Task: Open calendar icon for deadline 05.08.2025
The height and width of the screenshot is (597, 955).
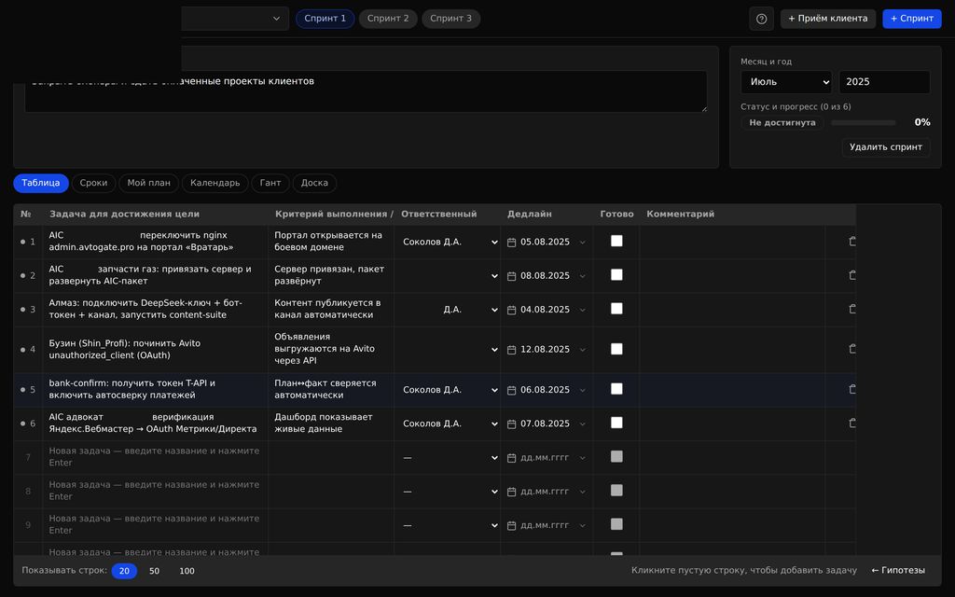Action: coord(512,243)
